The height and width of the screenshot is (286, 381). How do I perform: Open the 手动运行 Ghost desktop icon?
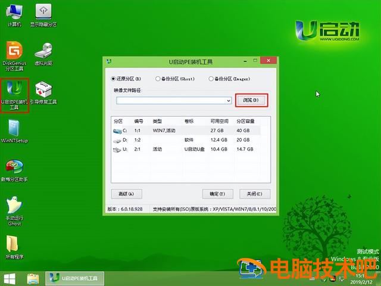click(14, 209)
